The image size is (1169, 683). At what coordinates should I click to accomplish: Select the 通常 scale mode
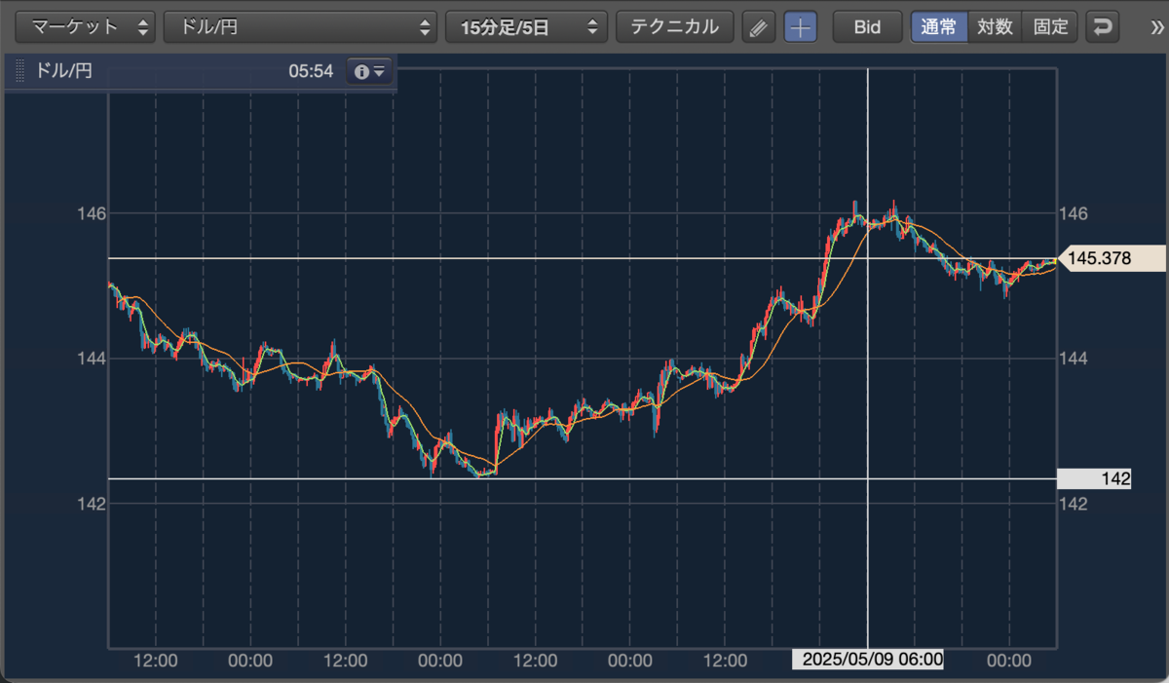(x=939, y=27)
